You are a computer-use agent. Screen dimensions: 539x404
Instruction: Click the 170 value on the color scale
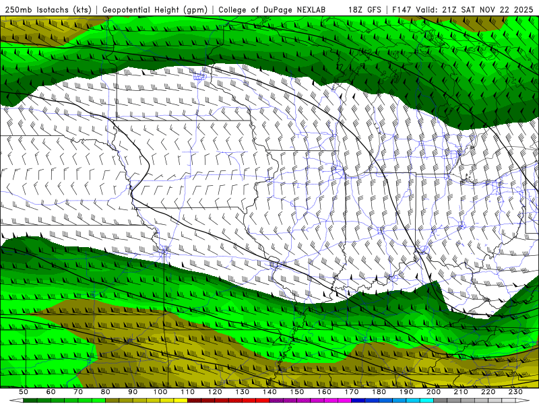pyautogui.click(x=352, y=392)
